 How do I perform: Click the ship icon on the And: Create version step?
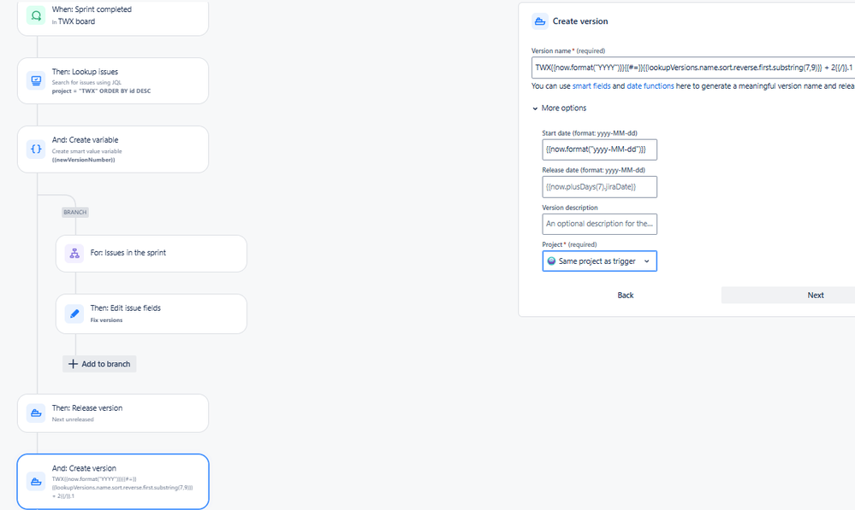(36, 482)
